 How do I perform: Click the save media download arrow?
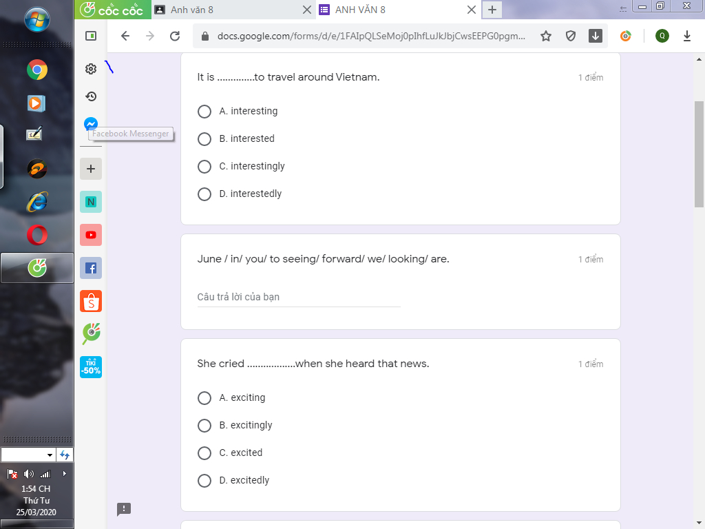click(596, 36)
